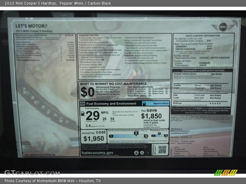Click the UNITED KINGDOM 20% parts row
Screen dimensions: 246x184
click(x=194, y=49)
